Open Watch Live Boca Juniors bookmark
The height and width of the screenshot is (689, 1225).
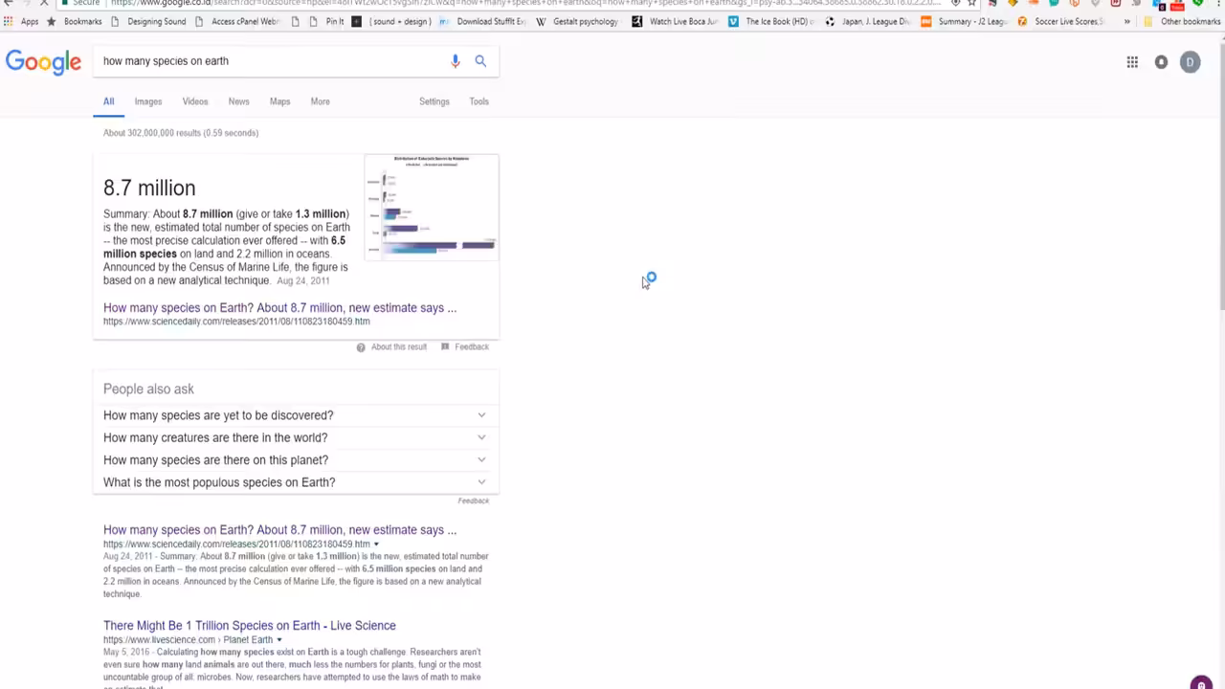[x=675, y=21]
